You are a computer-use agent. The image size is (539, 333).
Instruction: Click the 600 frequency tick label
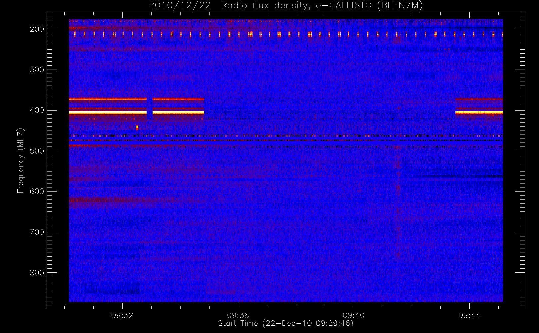click(x=37, y=191)
